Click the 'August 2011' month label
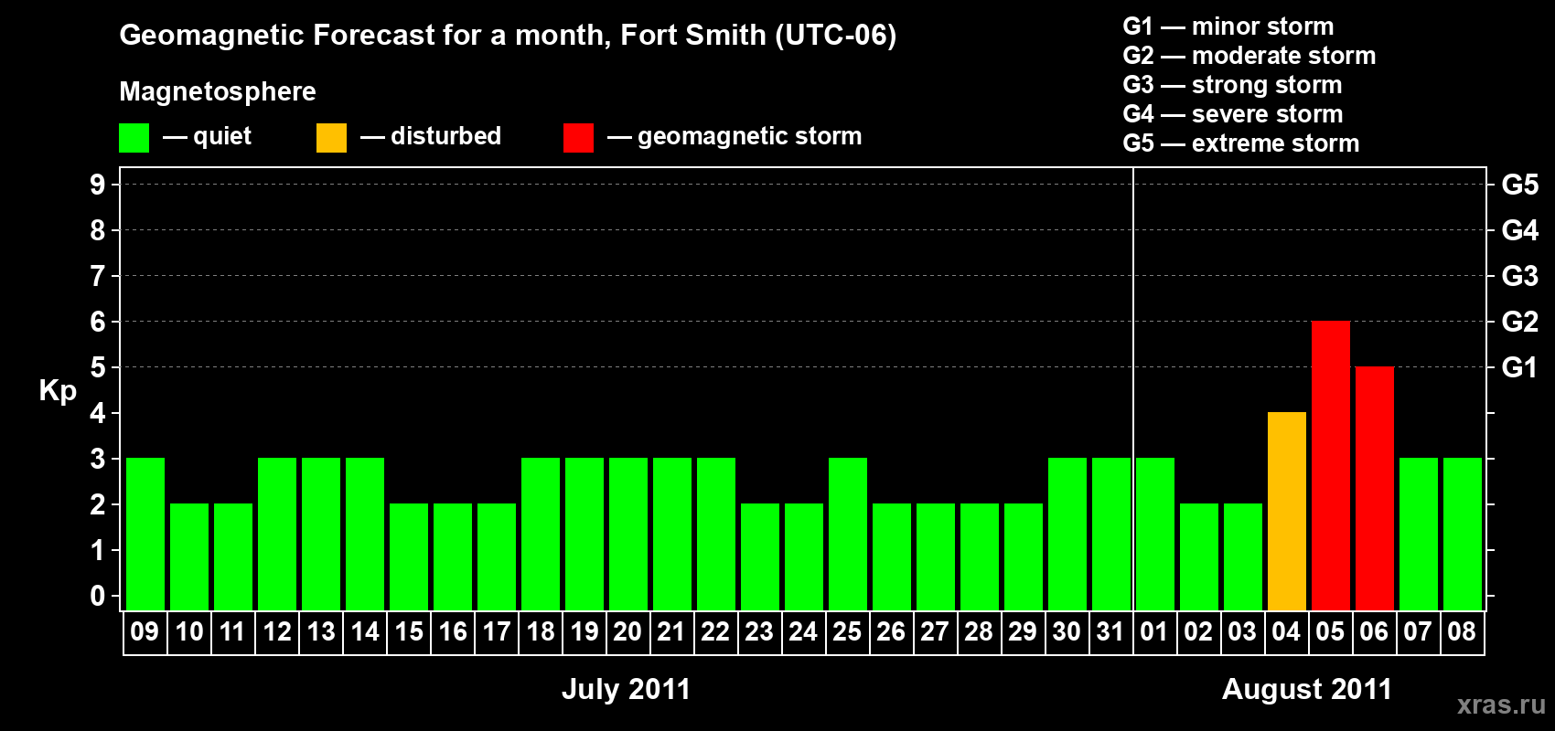Viewport: 1555px width, 731px height. [1306, 689]
